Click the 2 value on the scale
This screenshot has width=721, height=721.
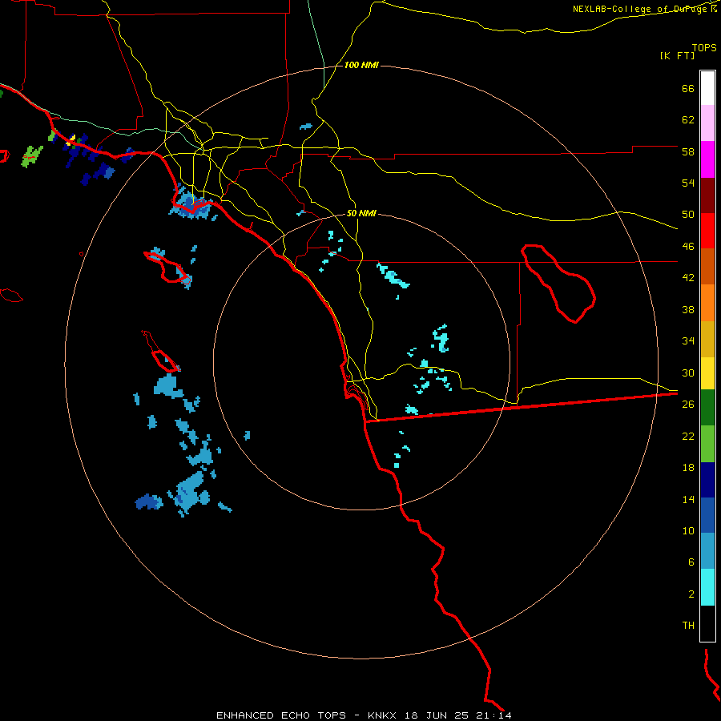point(691,594)
